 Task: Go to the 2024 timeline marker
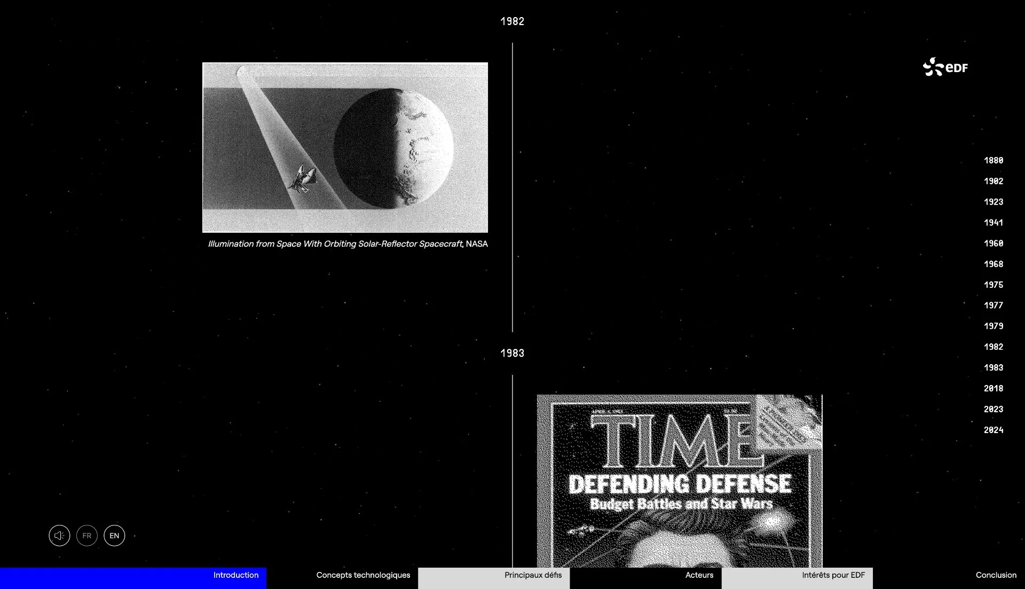(994, 430)
